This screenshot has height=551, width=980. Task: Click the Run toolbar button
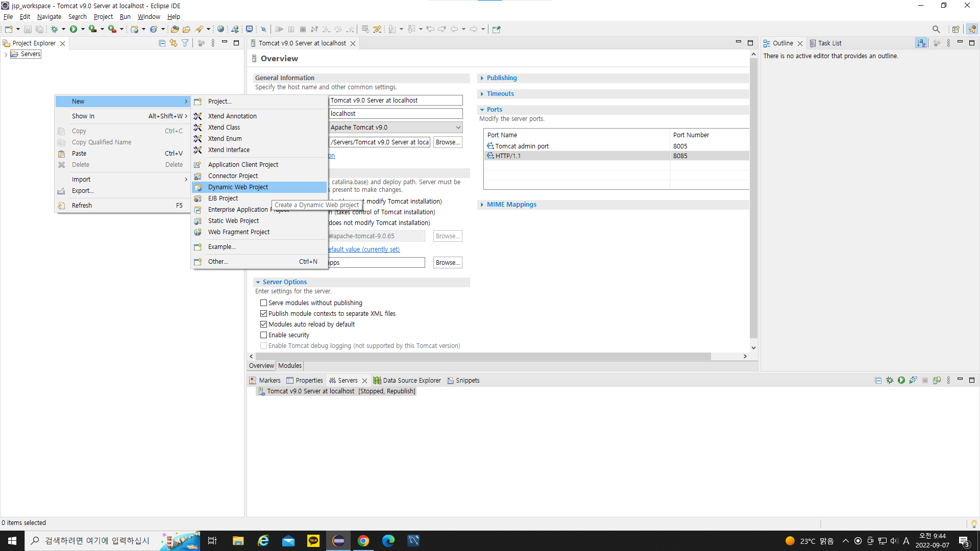click(73, 29)
